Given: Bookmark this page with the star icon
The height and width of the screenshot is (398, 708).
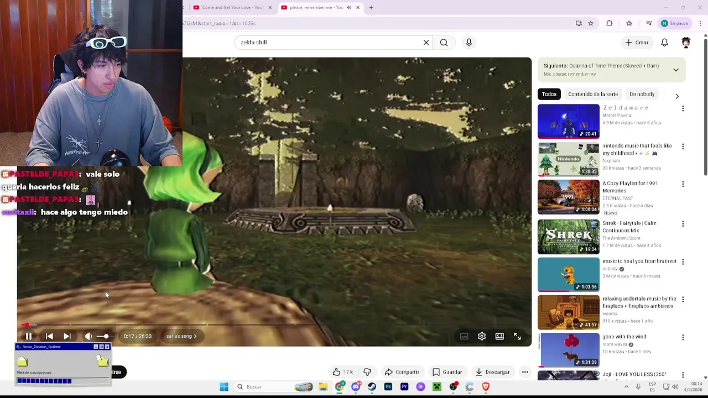Looking at the screenshot, I should 591,23.
